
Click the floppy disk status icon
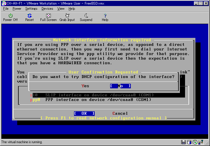coord(184,142)
